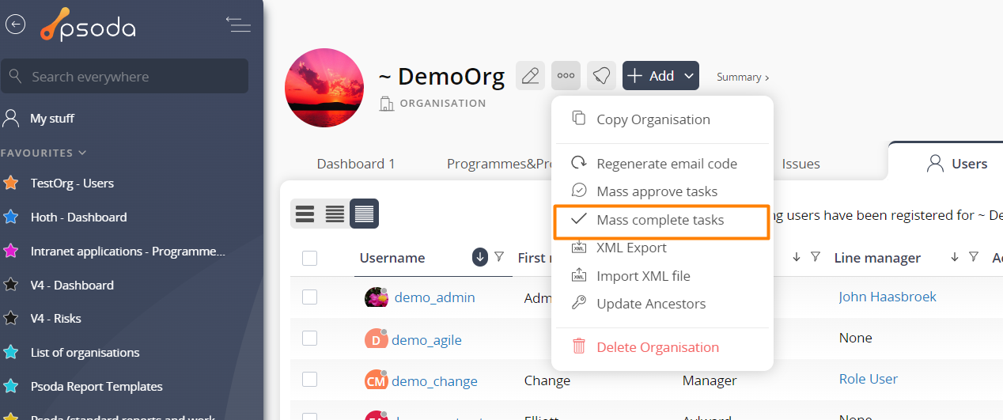
Task: Open the Psoda logo home link
Action: [88, 25]
